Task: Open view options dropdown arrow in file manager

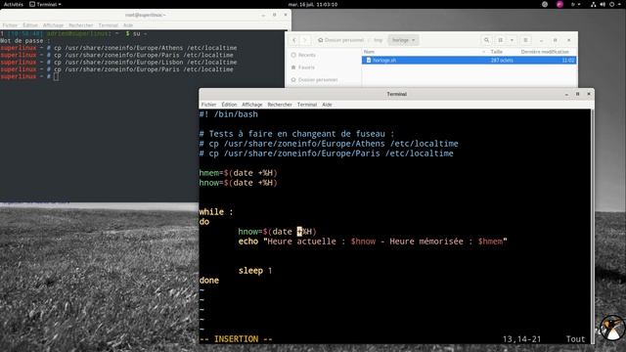Action: coord(512,40)
